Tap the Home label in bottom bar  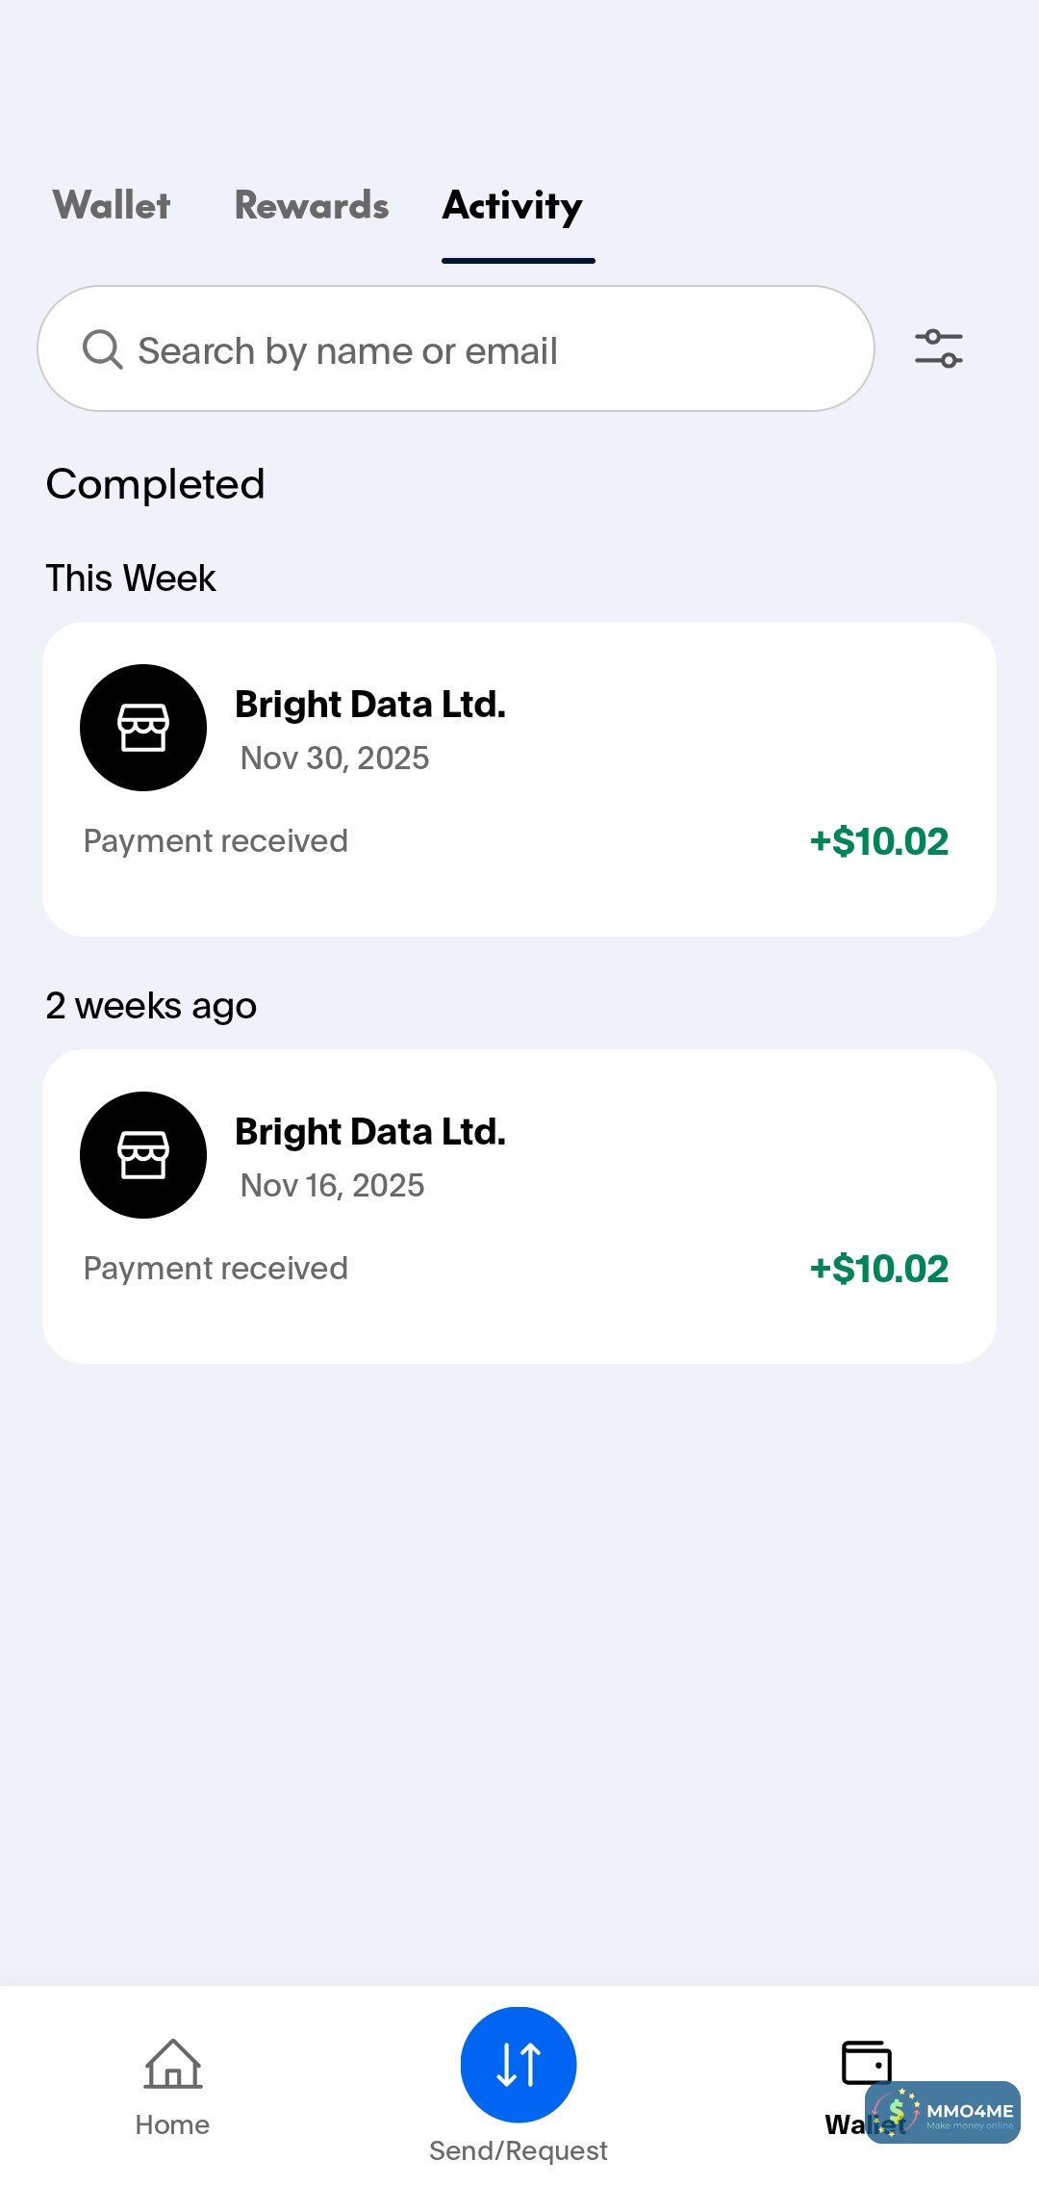[172, 2125]
